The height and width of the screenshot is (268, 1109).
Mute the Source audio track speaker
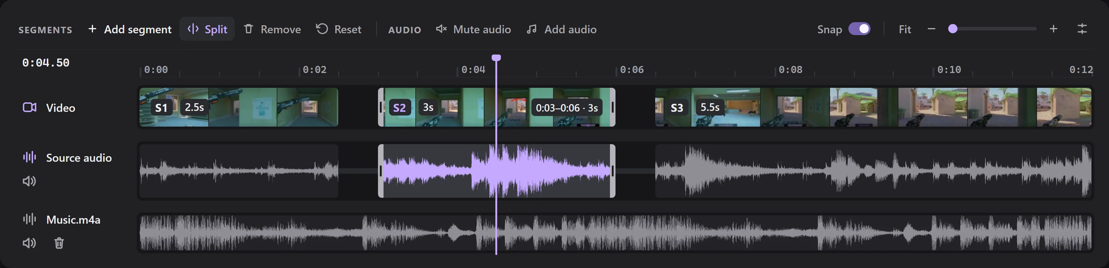[29, 181]
